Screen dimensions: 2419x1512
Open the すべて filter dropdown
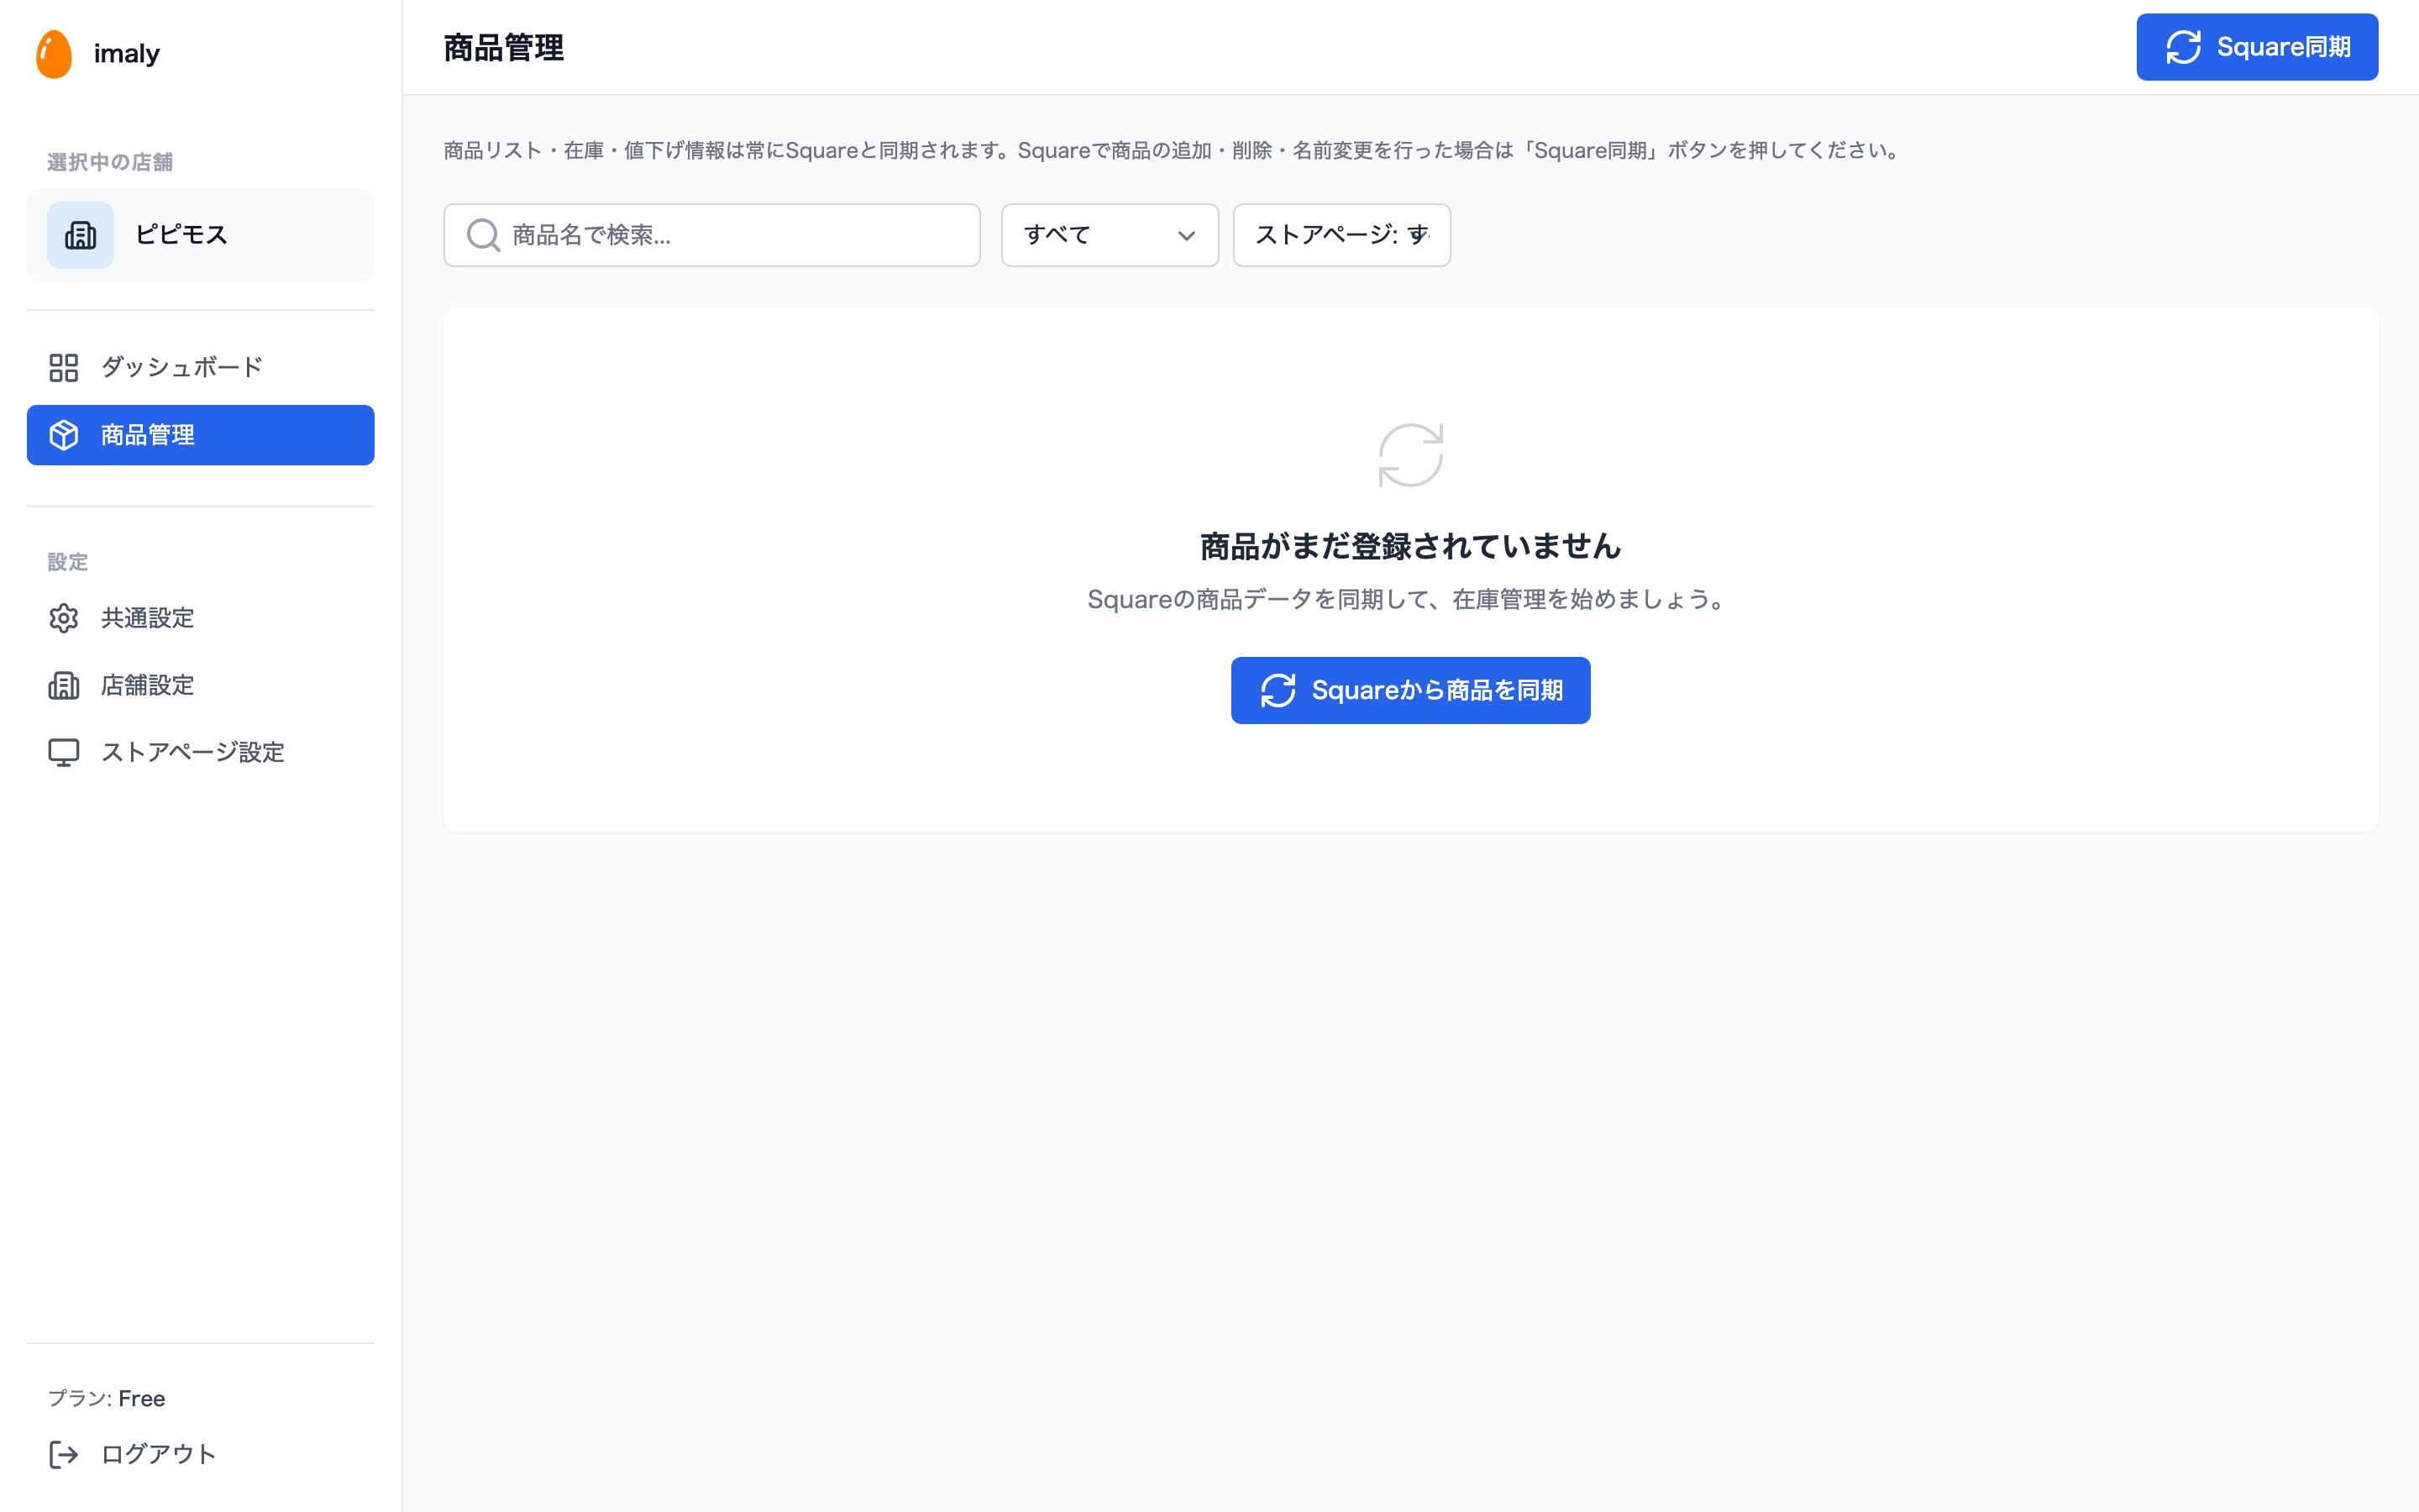click(x=1109, y=235)
